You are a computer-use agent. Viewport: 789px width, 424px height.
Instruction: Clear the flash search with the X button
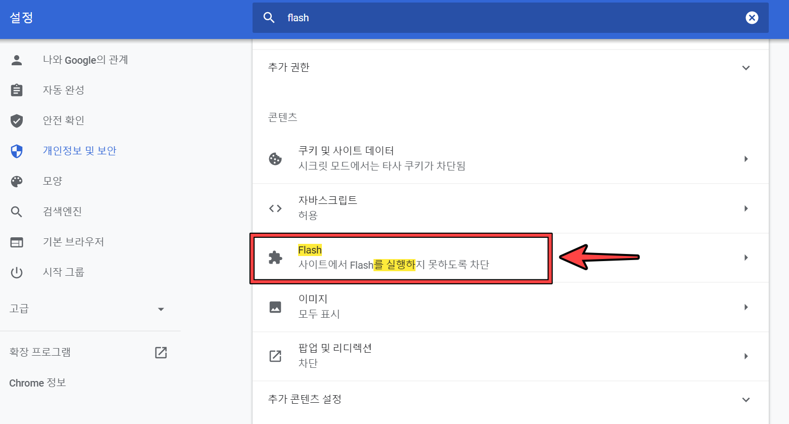point(752,18)
